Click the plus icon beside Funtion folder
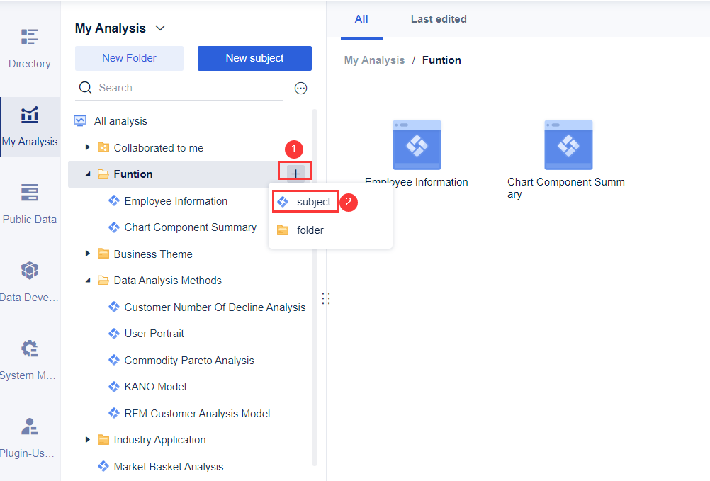Screen dimensions: 710x481 coord(296,174)
